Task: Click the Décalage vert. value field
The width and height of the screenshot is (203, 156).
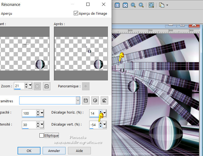Action: 94,124
